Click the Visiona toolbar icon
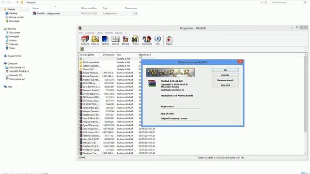The image size is (310, 174). coord(115,40)
